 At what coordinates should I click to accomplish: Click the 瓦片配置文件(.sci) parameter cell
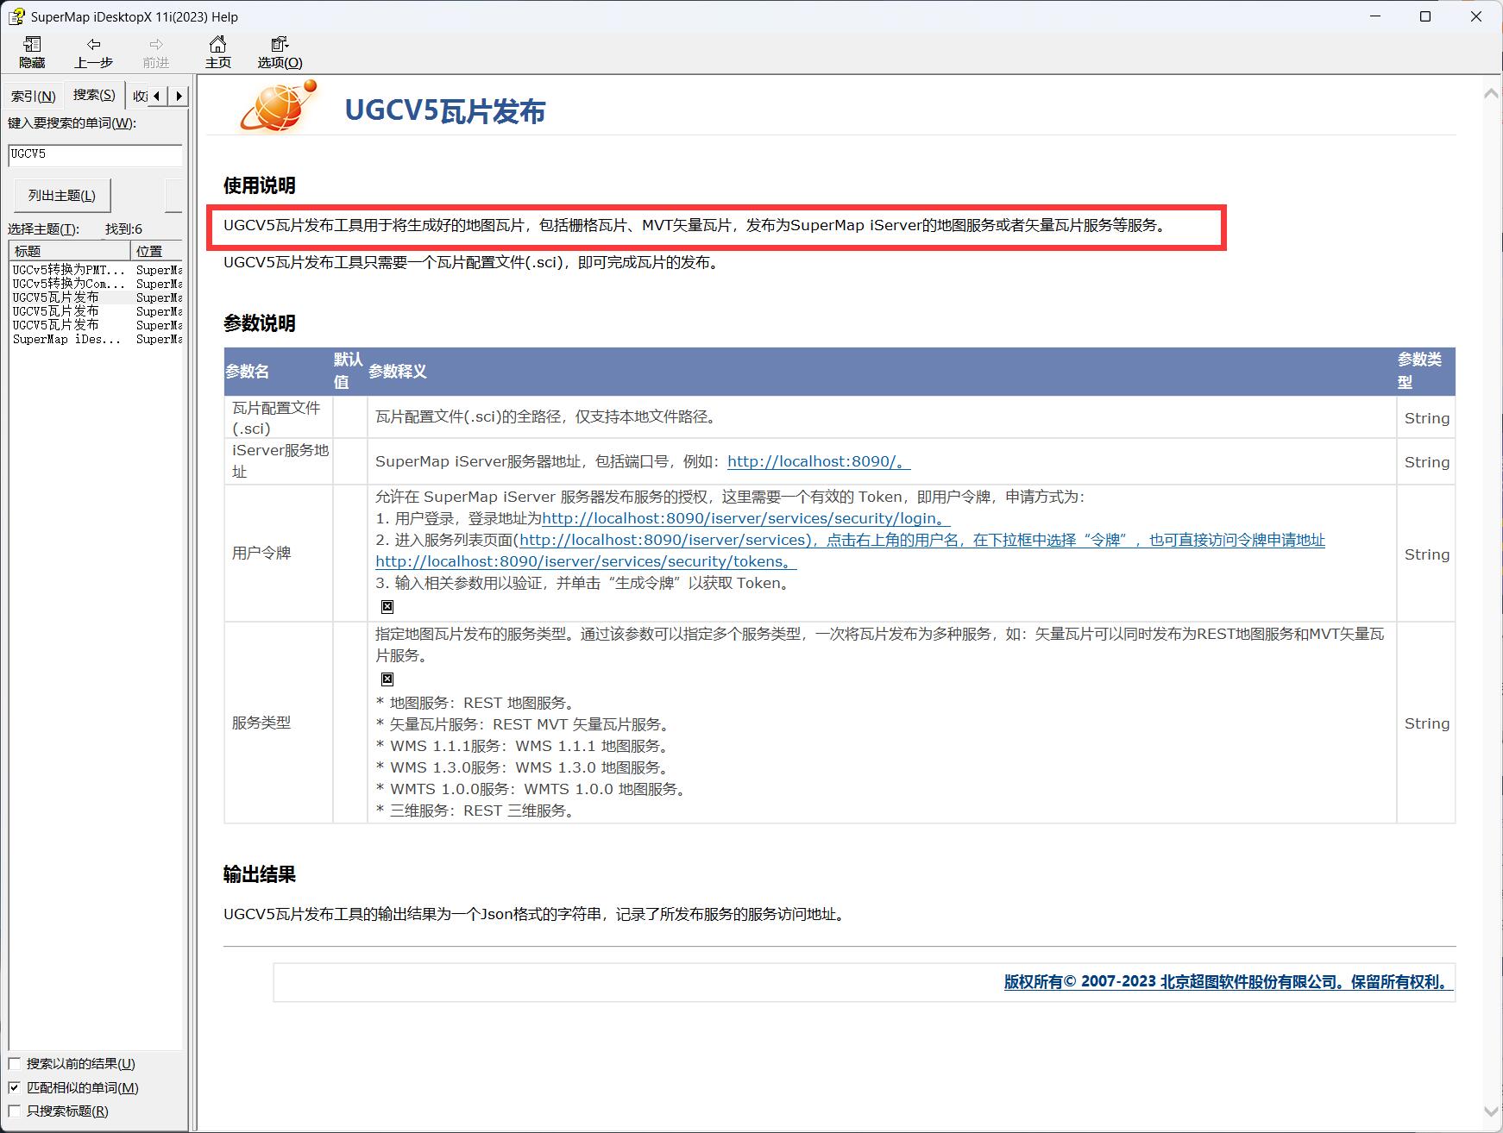[x=278, y=417]
